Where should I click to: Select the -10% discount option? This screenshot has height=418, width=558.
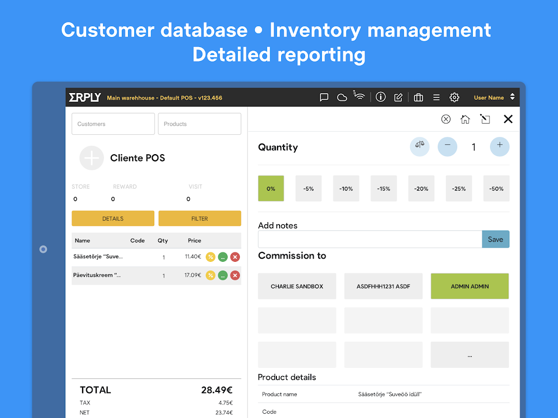346,189
